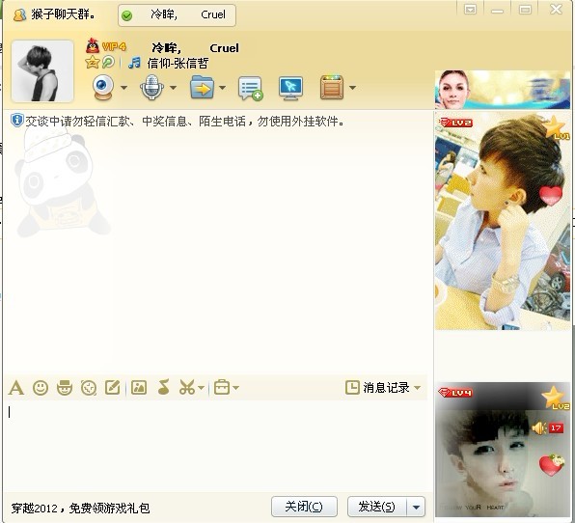Expand the briefcase tools dropdown arrow
The height and width of the screenshot is (523, 575).
(x=236, y=388)
